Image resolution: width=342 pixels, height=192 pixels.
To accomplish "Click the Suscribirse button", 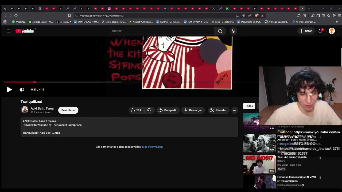I will point(68,110).
